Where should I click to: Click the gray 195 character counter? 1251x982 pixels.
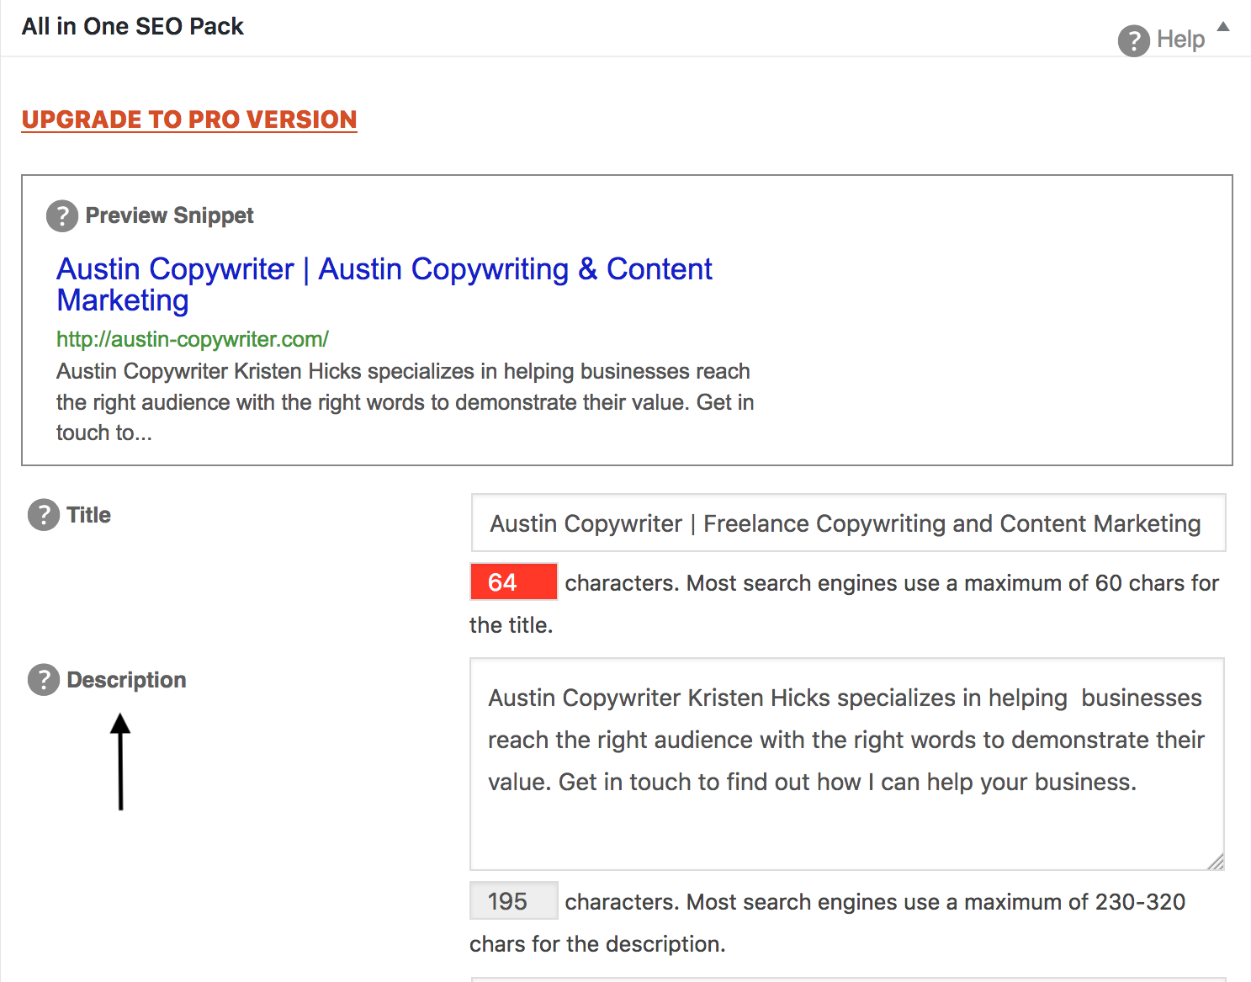tap(513, 900)
